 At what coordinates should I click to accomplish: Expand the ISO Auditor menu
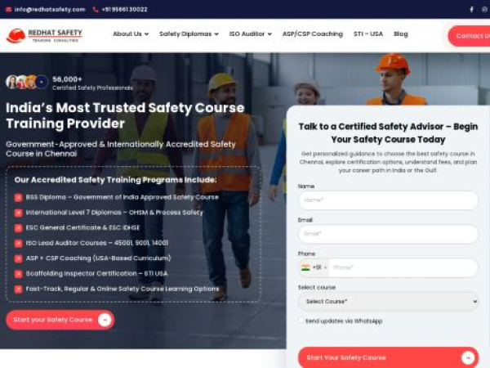(251, 34)
